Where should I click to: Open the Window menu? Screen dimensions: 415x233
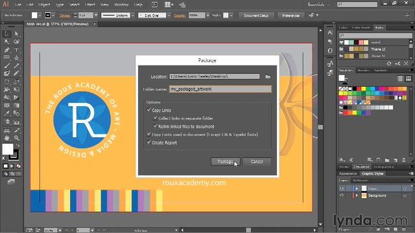tap(121, 5)
